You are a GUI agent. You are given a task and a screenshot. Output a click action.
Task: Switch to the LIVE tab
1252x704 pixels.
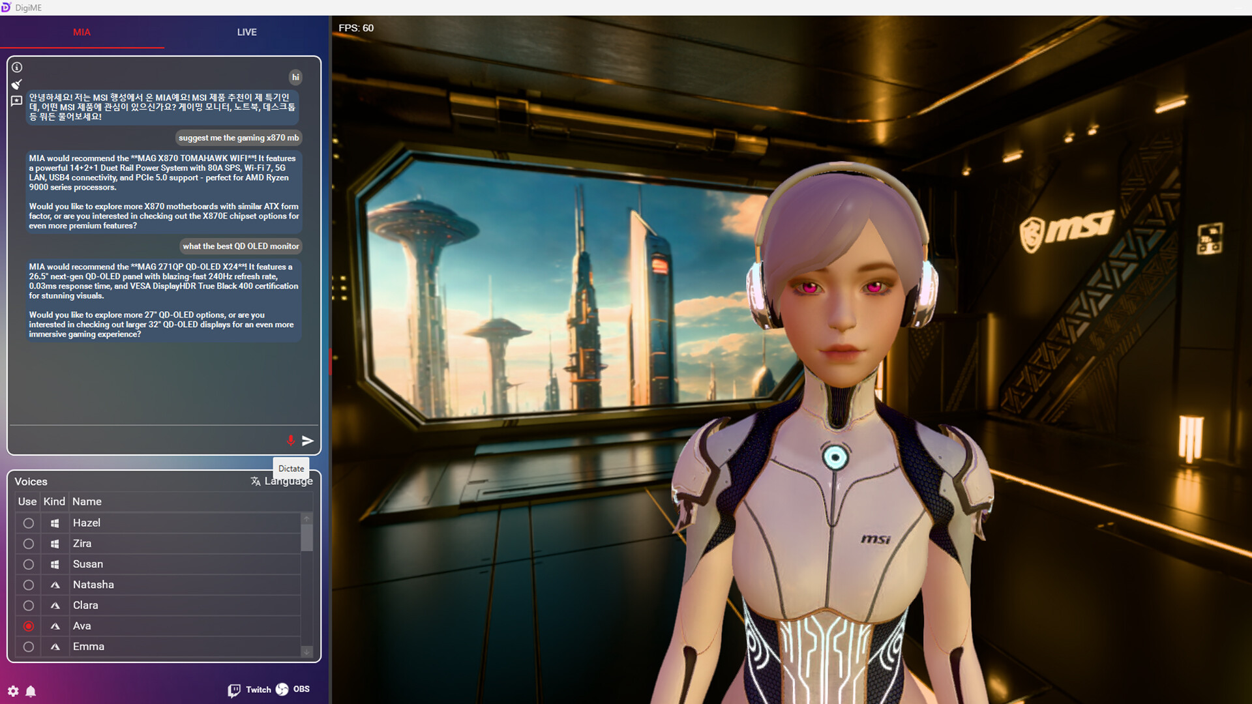click(246, 31)
